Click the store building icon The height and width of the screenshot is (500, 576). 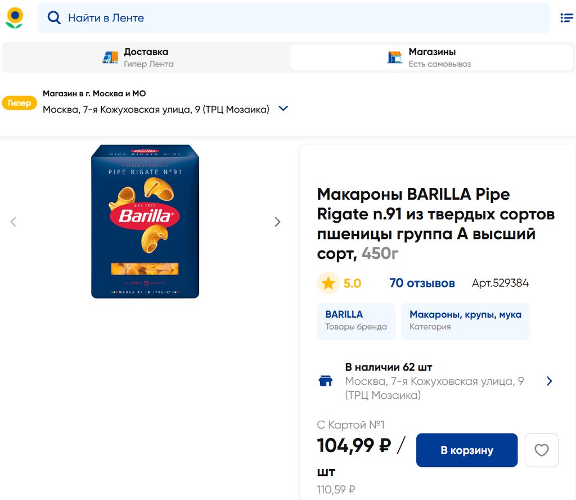coord(395,57)
